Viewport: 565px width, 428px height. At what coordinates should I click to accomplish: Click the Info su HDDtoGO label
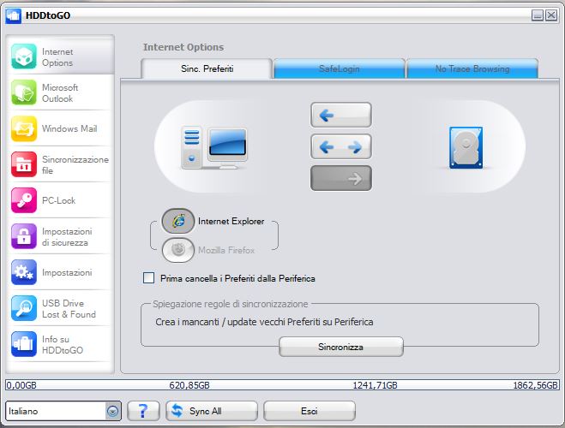pyautogui.click(x=63, y=345)
